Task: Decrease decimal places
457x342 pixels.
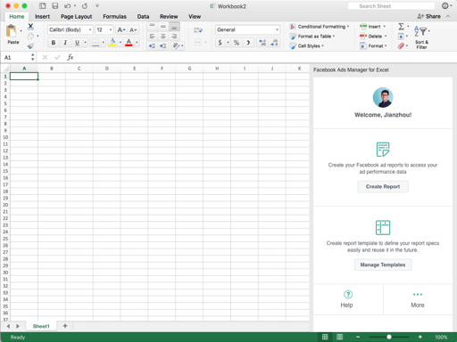Action: (x=274, y=43)
